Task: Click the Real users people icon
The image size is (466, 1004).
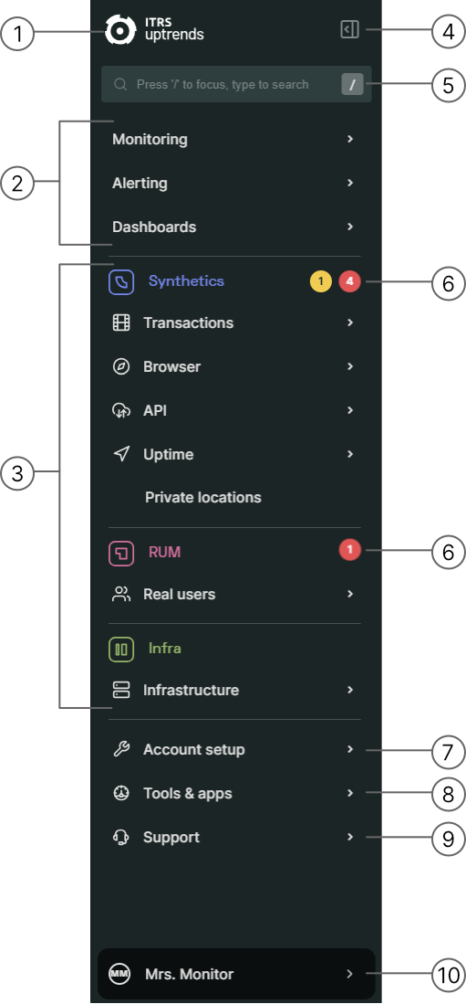Action: pyautogui.click(x=121, y=594)
